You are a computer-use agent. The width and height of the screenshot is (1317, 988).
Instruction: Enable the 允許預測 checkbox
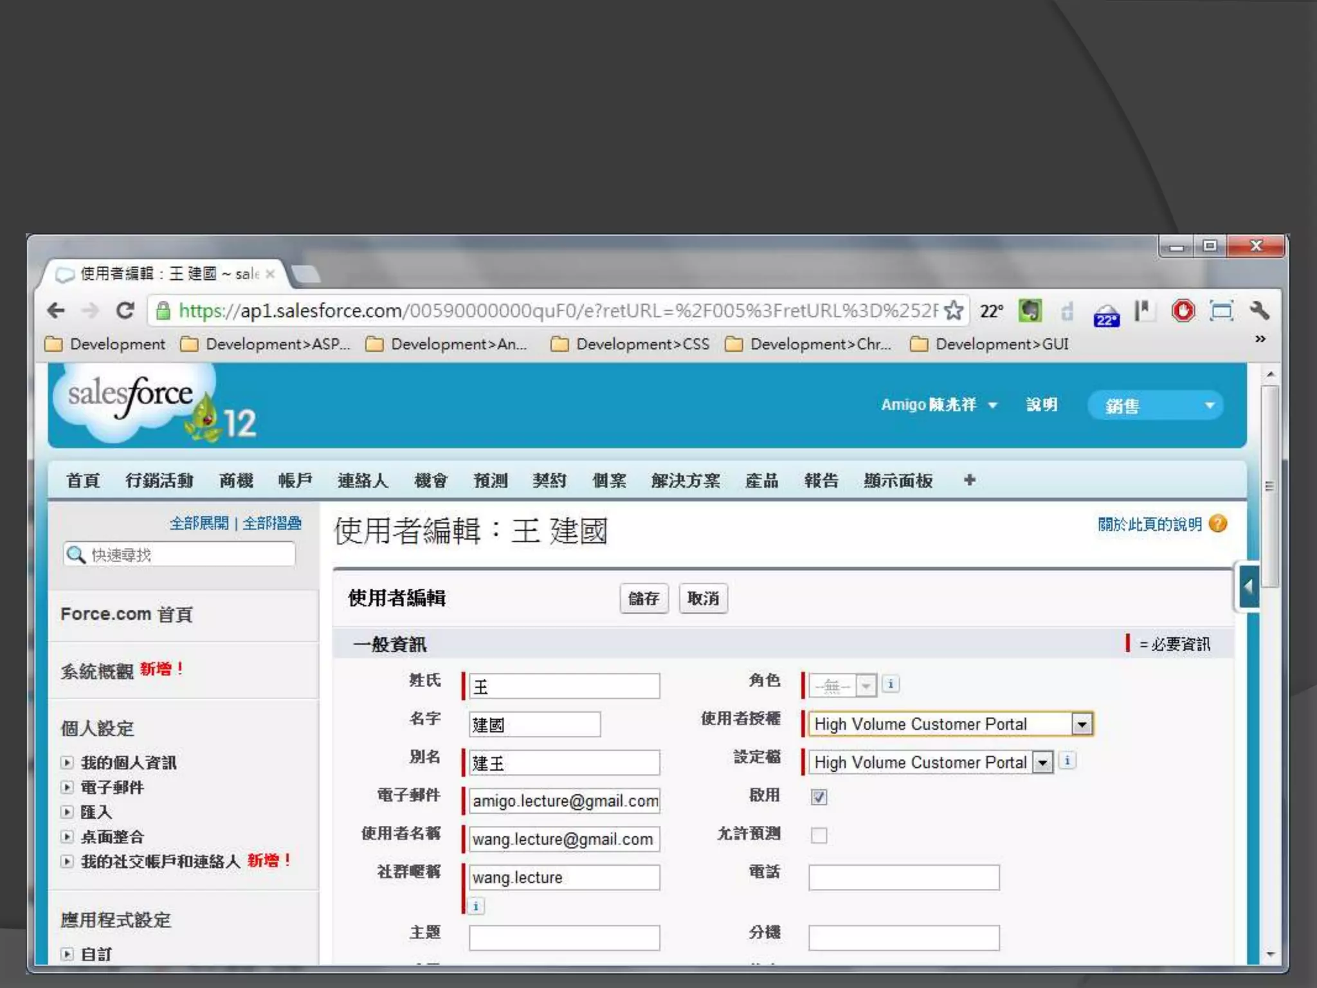[x=819, y=836]
